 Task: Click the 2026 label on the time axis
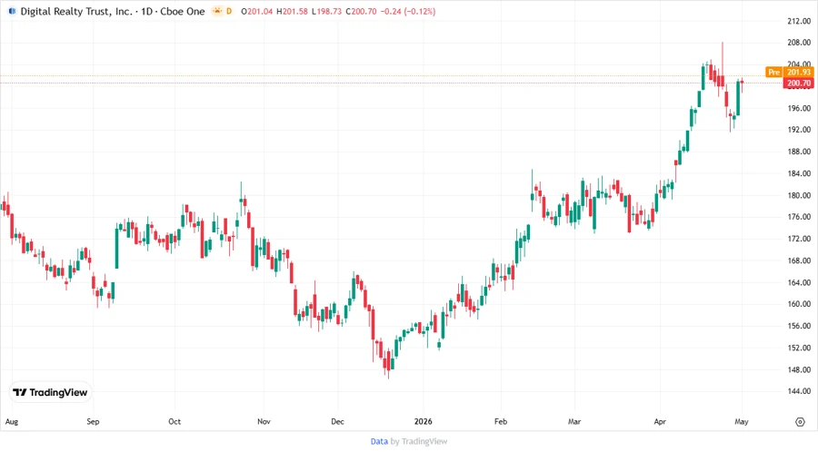[x=423, y=421]
